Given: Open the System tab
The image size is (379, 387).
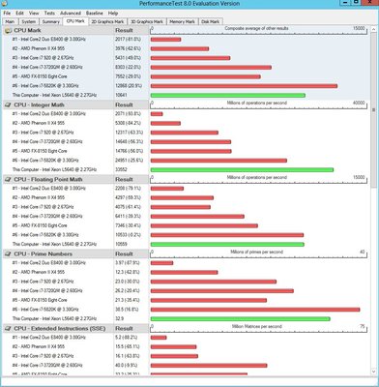Looking at the screenshot, I should pyautogui.click(x=29, y=21).
